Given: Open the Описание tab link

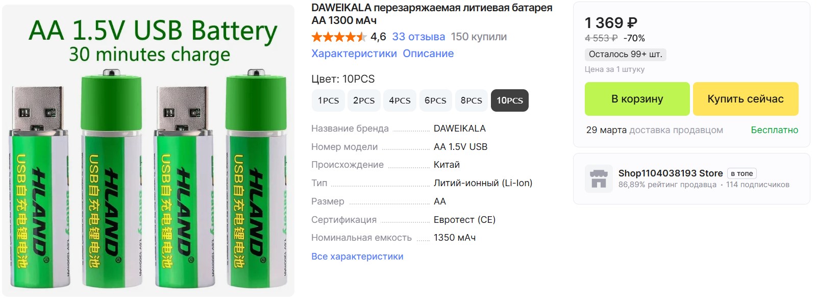Looking at the screenshot, I should click(x=428, y=54).
